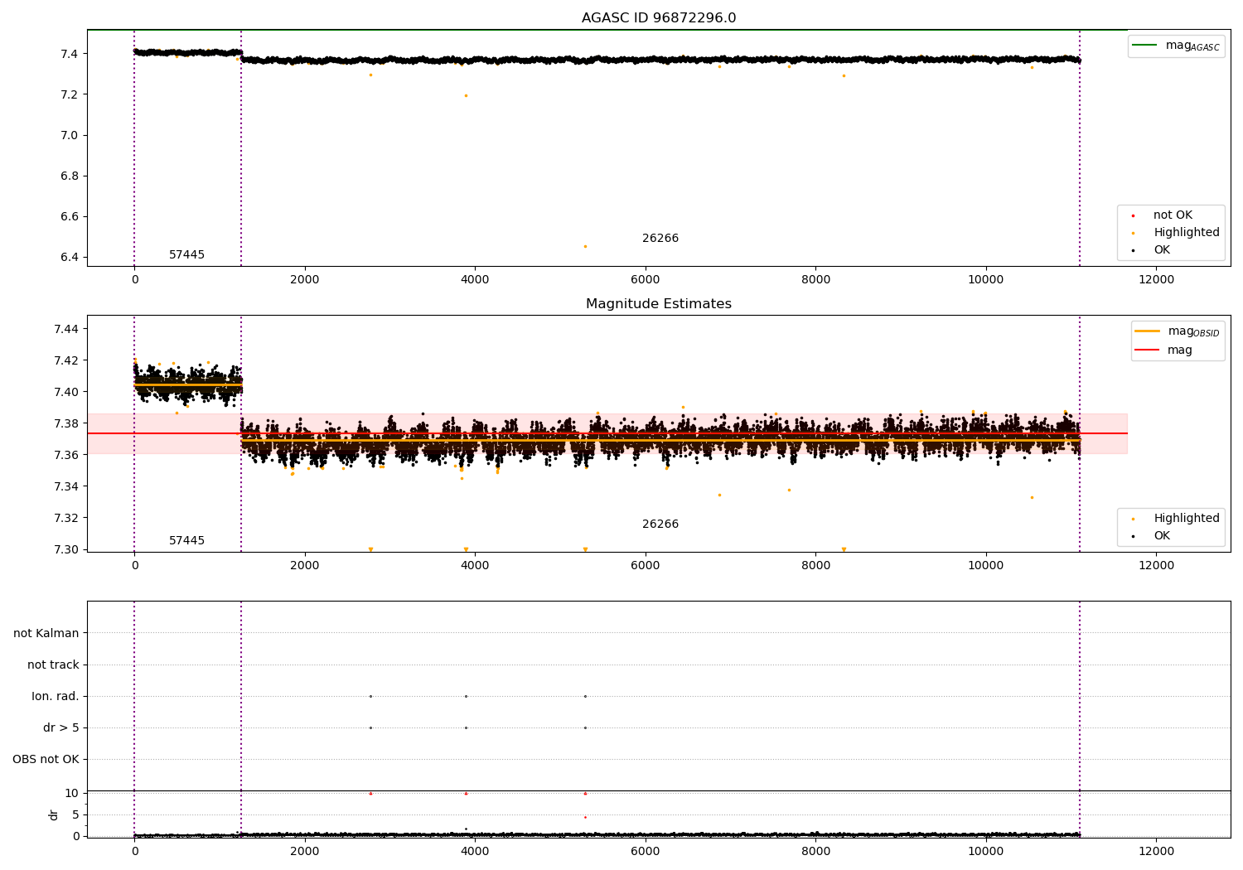Click the '7.2' y-axis tick in top plot
Screen dimensions: 1243x870
coord(68,94)
